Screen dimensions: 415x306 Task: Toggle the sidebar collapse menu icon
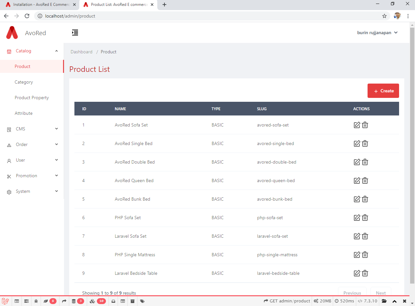pos(75,33)
